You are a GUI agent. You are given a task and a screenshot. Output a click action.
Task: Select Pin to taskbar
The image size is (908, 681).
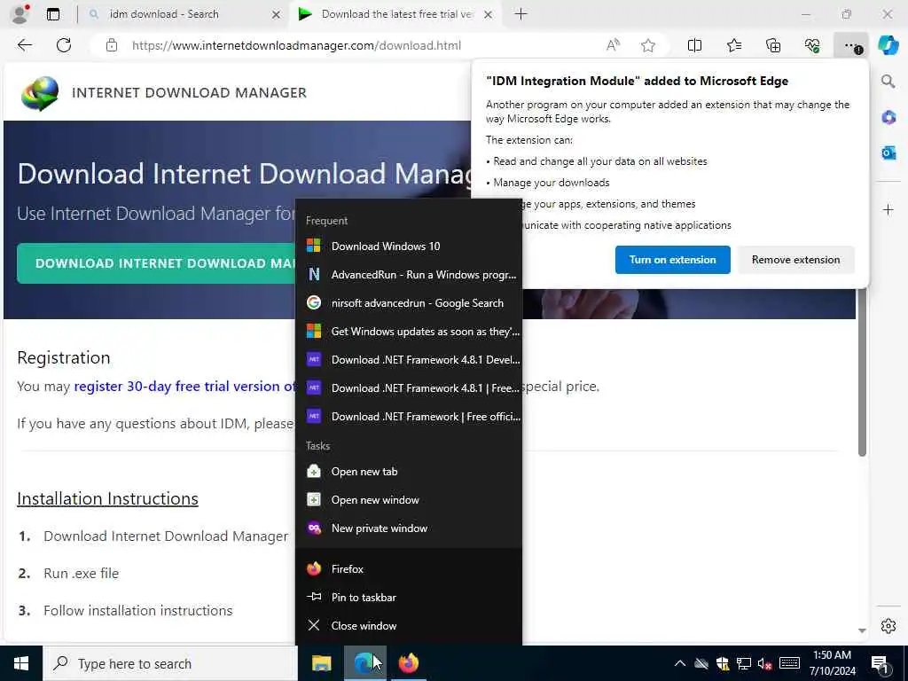click(x=409, y=597)
